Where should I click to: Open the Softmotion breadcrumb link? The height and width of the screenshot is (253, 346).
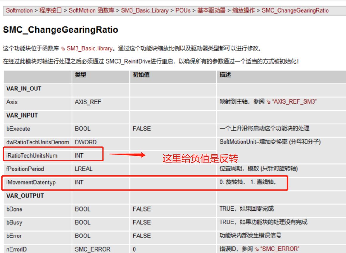[19, 10]
